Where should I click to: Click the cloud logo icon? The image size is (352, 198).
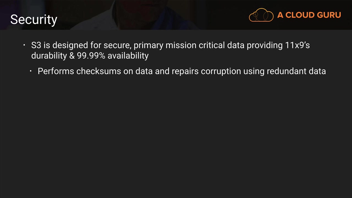[261, 15]
